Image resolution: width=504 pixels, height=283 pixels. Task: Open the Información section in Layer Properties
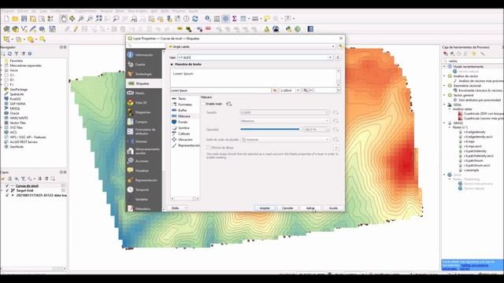144,55
